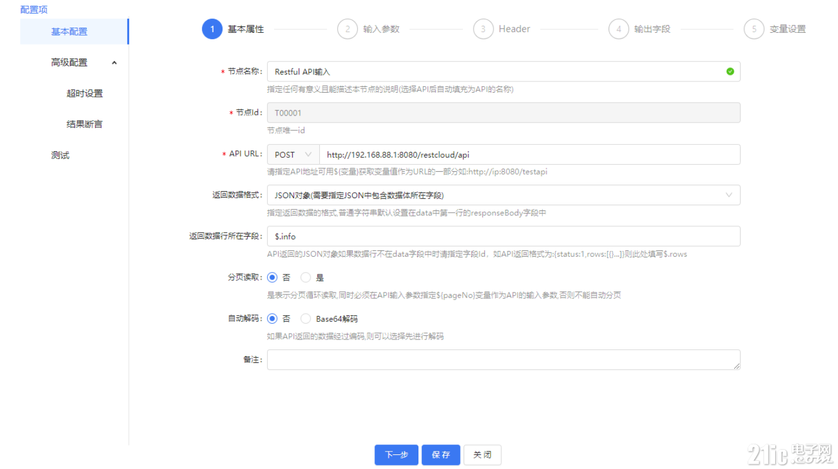Open 超时设置 sidebar item
The image size is (838, 469).
coord(85,93)
